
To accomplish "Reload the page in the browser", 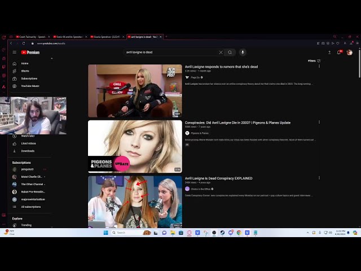I will click(24, 43).
